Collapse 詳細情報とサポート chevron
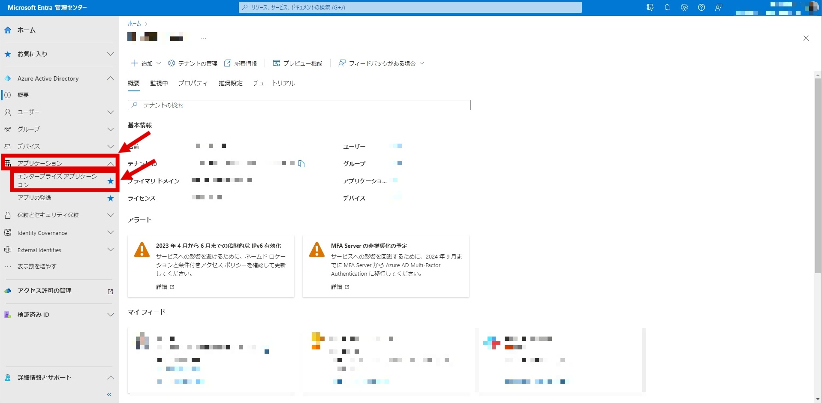The width and height of the screenshot is (822, 403). [111, 377]
